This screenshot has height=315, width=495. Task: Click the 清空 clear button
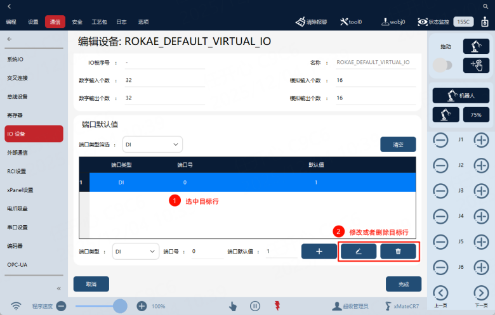[x=398, y=145]
